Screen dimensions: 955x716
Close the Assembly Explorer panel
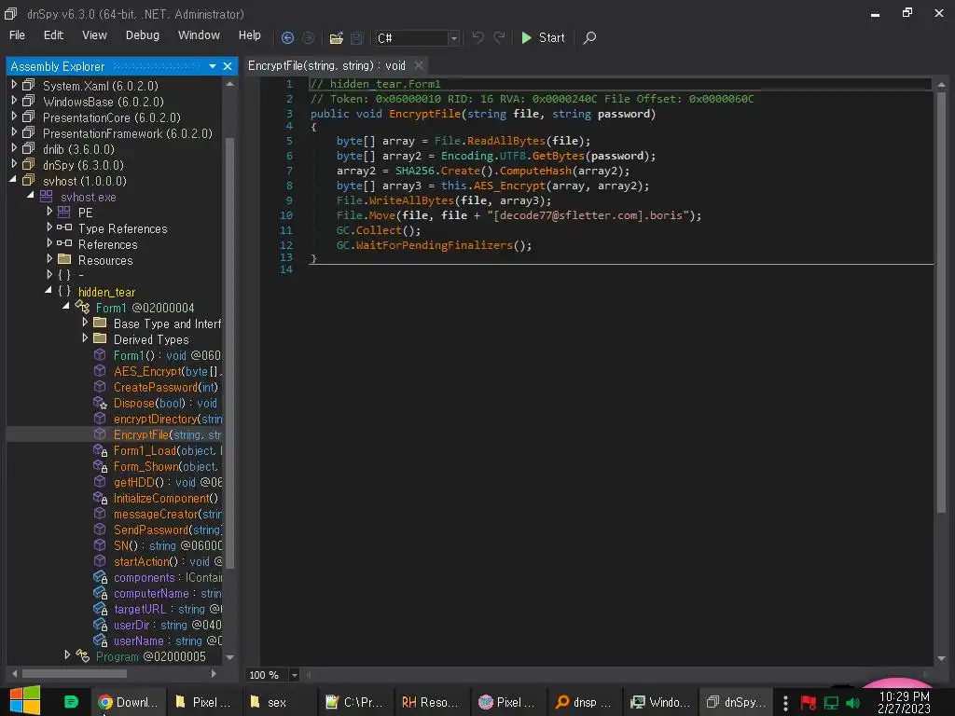[228, 66]
